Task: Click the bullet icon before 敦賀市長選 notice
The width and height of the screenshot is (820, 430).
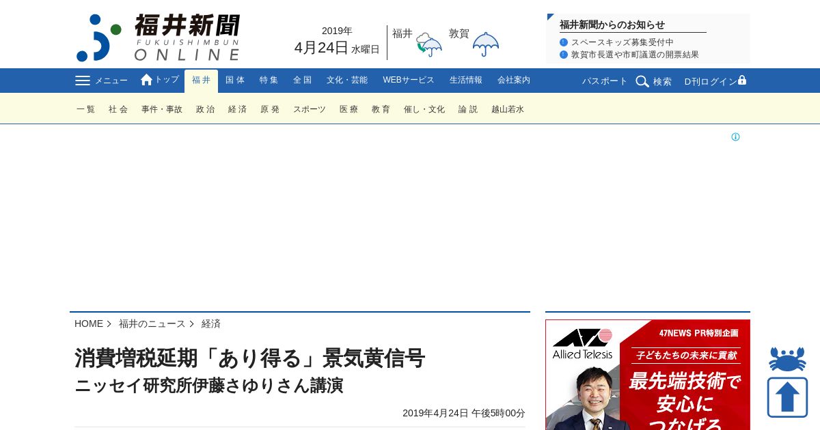Action: [x=564, y=55]
